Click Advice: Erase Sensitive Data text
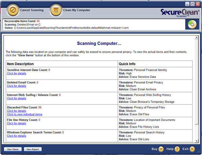Viewport: 202px width, 155px height. (x=137, y=77)
